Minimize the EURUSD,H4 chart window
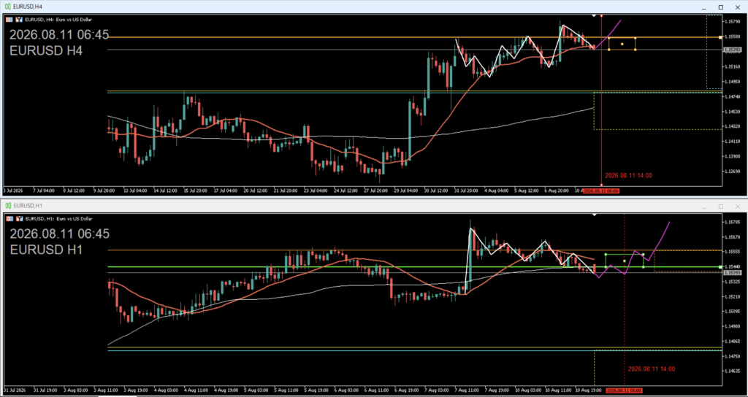The image size is (748, 397). point(703,7)
